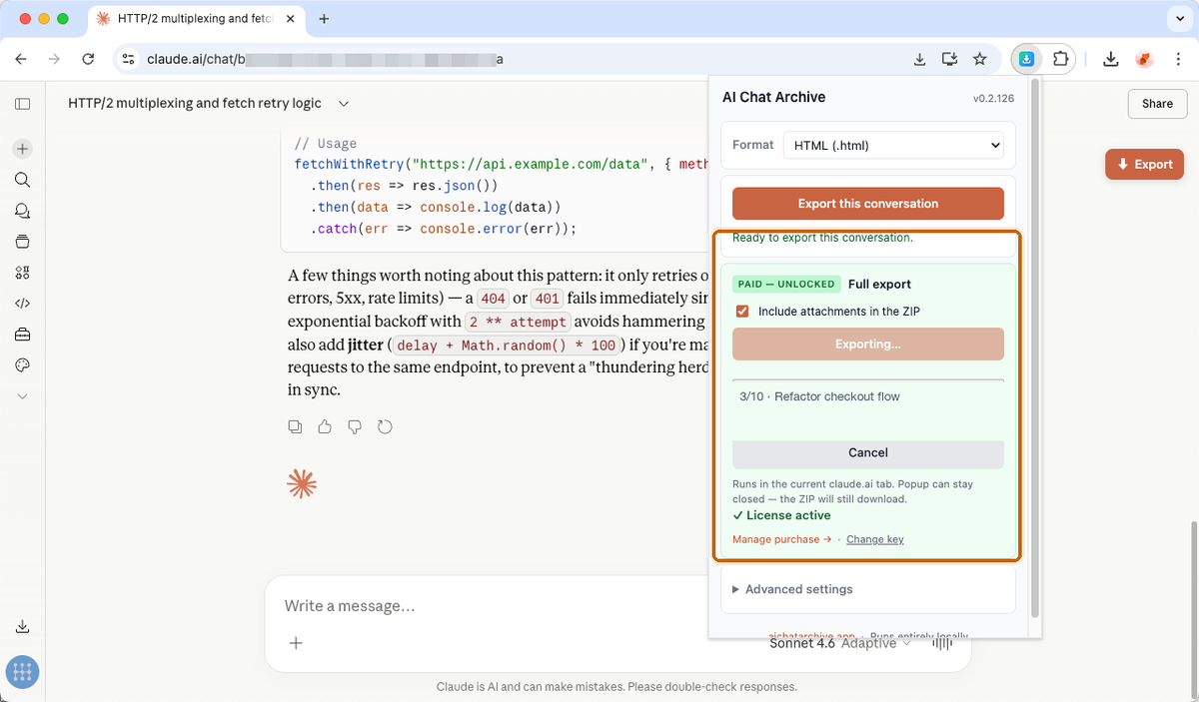
Task: Start a new chat with plus icon
Action: (x=22, y=149)
